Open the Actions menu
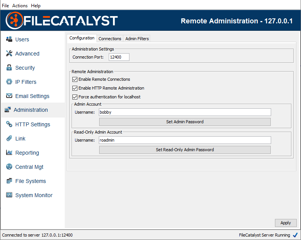Viewport: 301px width, 240px height. (20, 6)
